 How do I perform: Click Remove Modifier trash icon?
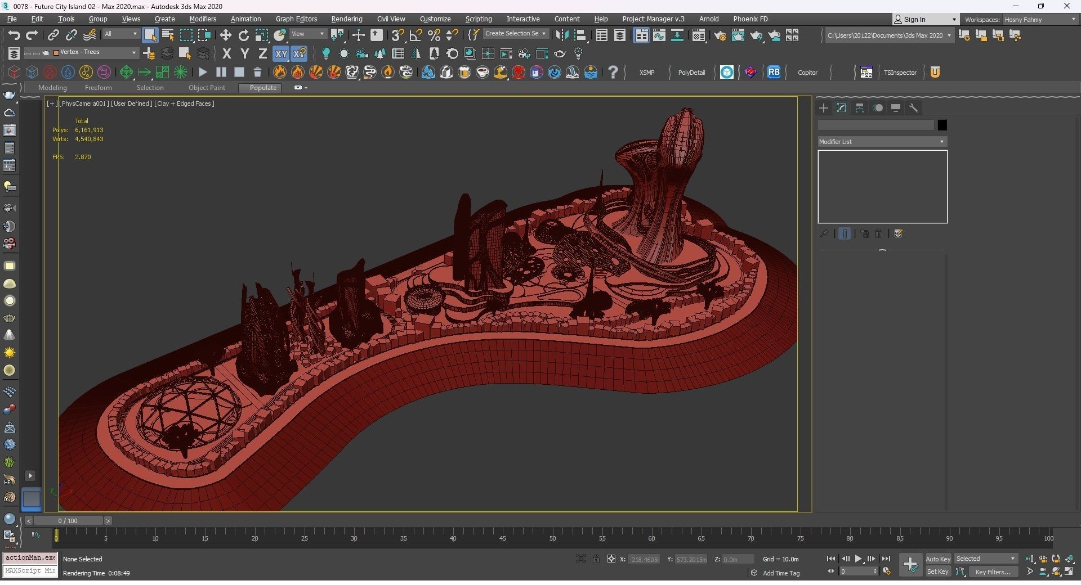(x=878, y=233)
